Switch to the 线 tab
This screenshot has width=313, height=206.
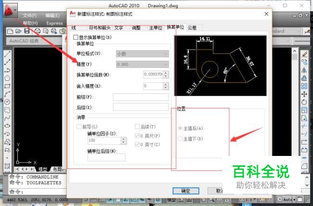point(74,28)
